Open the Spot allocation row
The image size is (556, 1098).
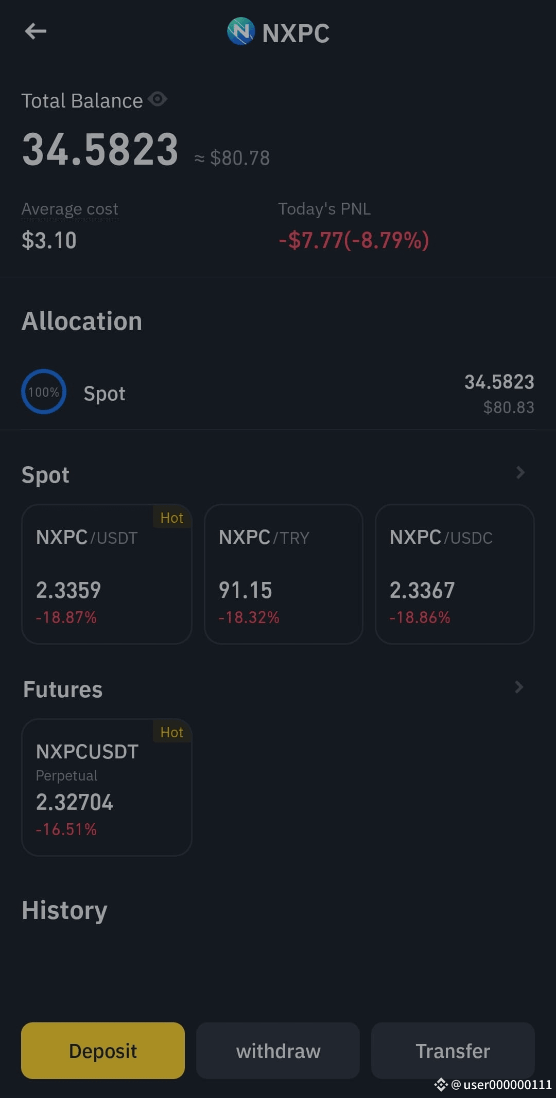pos(278,393)
